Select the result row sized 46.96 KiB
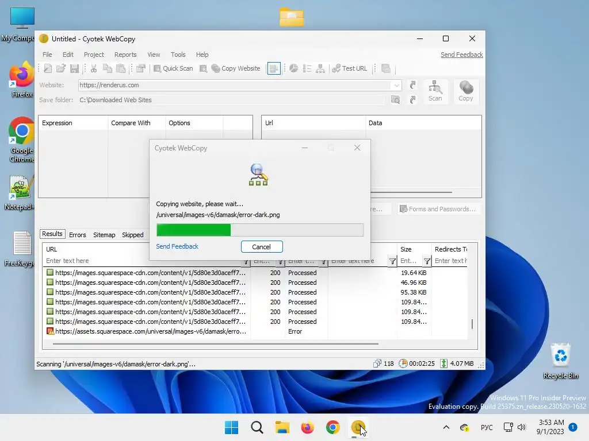The image size is (589, 441). (x=255, y=283)
